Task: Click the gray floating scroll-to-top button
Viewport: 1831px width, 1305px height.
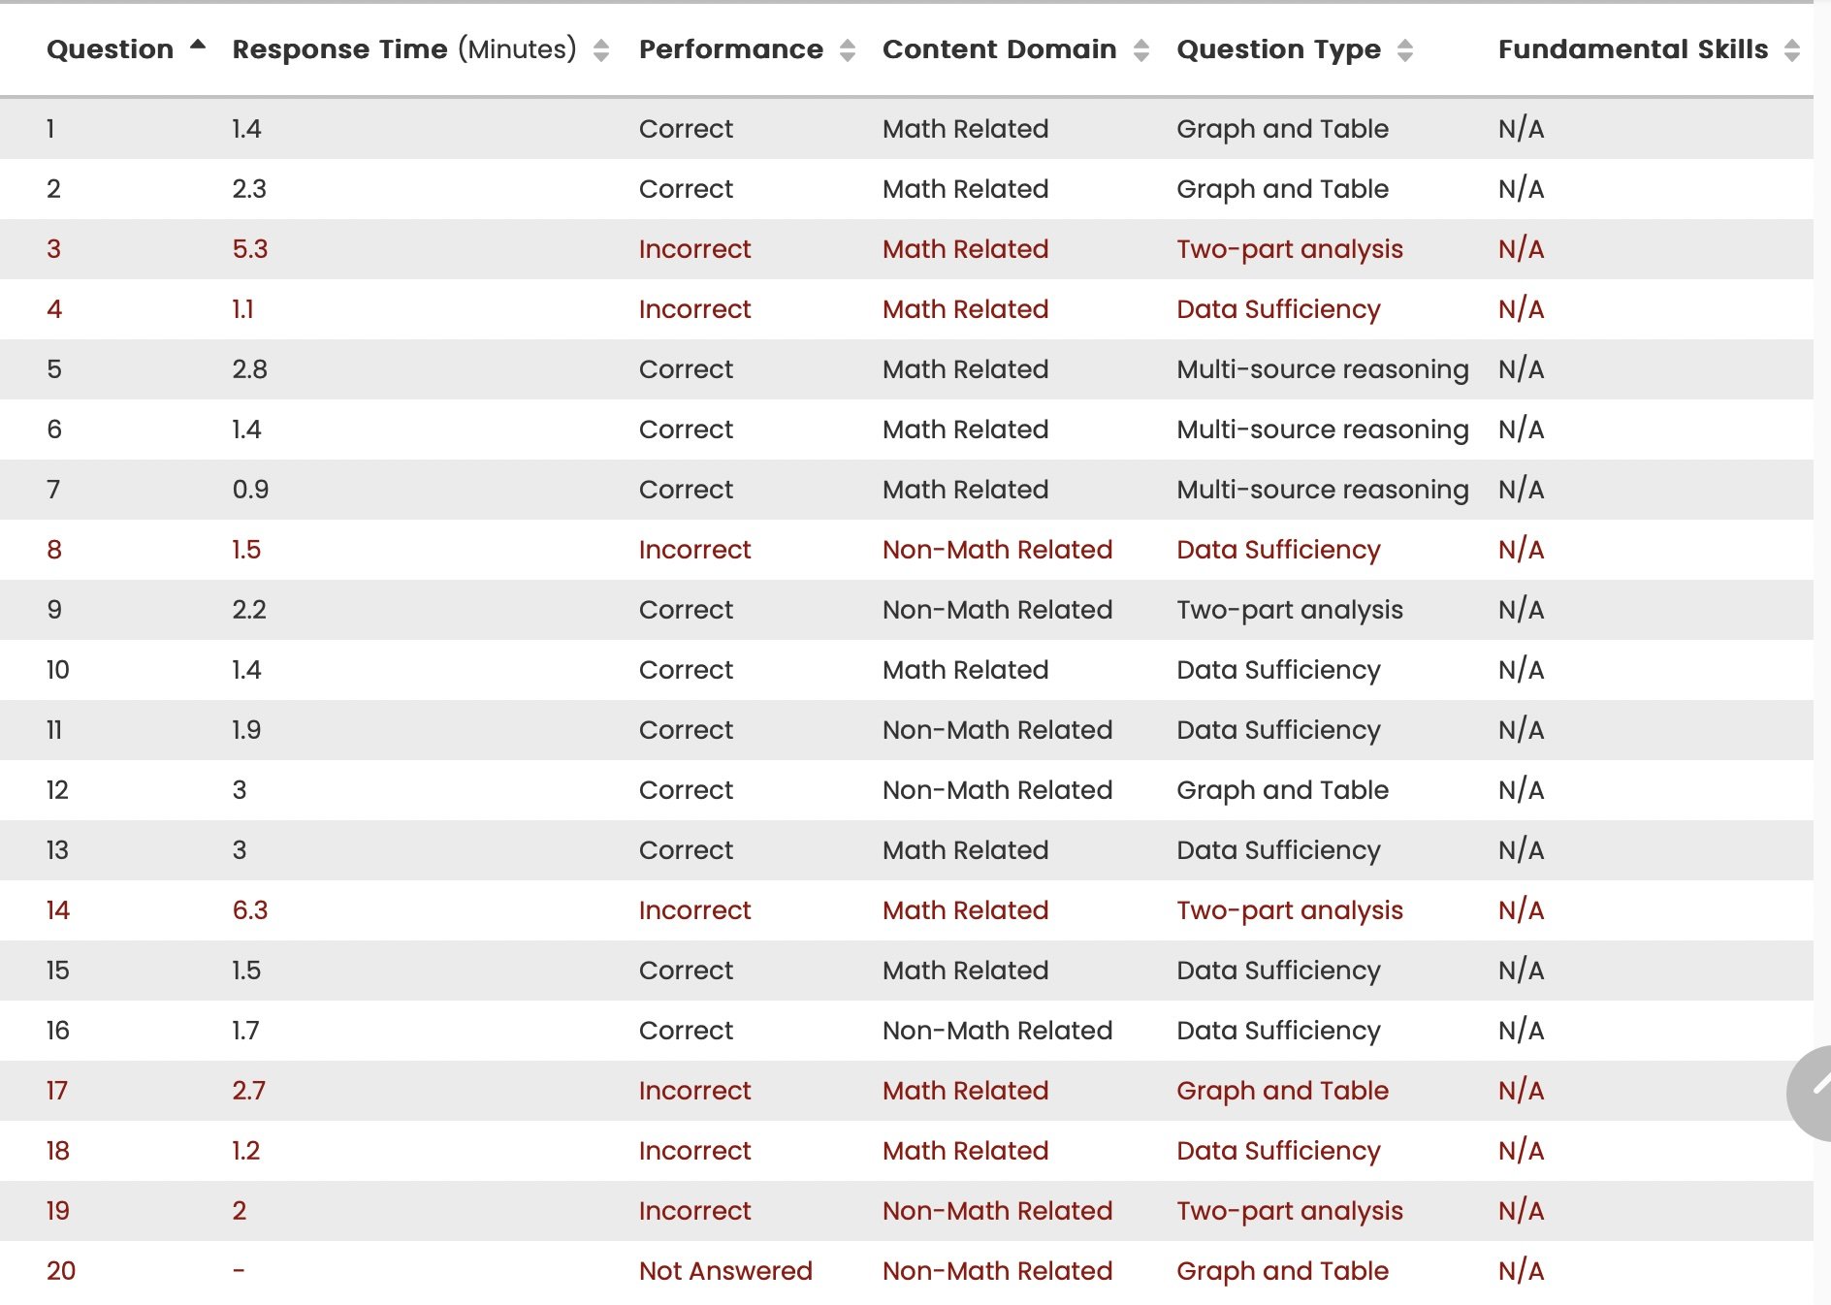Action: 1810,1093
